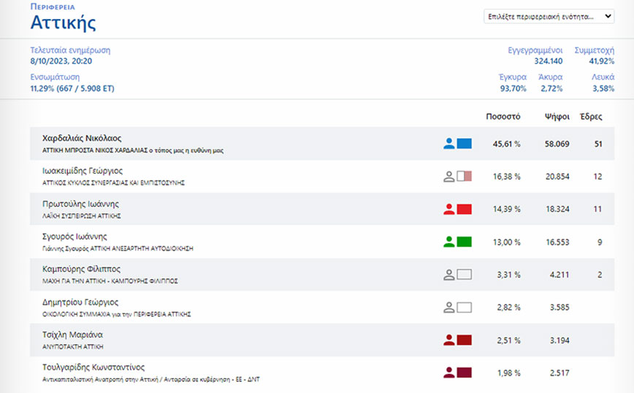Click the maroon person icon for Τουλγαρίδης Κωνσταντίνος

tap(448, 373)
